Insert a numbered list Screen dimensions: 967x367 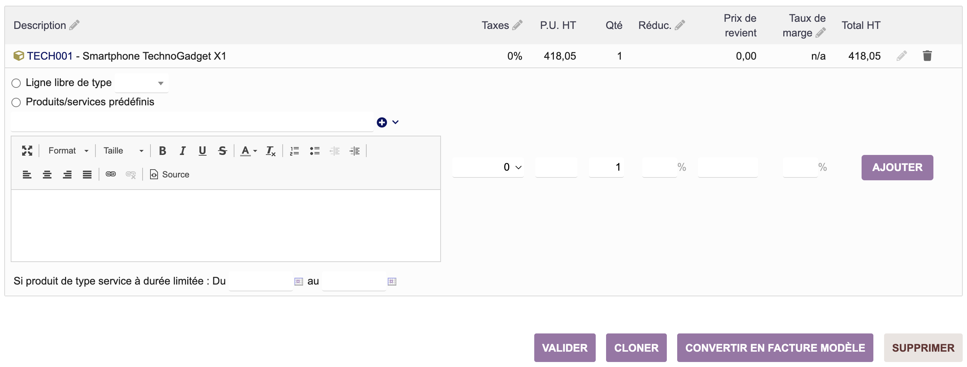tap(294, 151)
